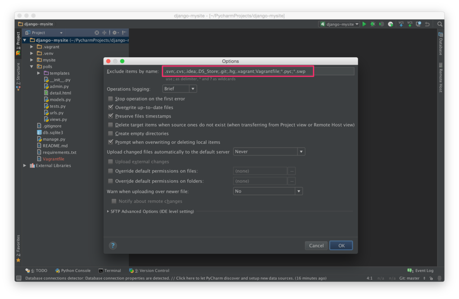Start debugging with the bug icon
This screenshot has height=299, width=459.
pos(372,24)
